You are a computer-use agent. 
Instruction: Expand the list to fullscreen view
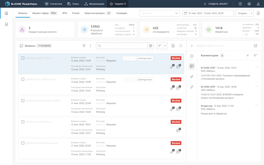[180, 46]
